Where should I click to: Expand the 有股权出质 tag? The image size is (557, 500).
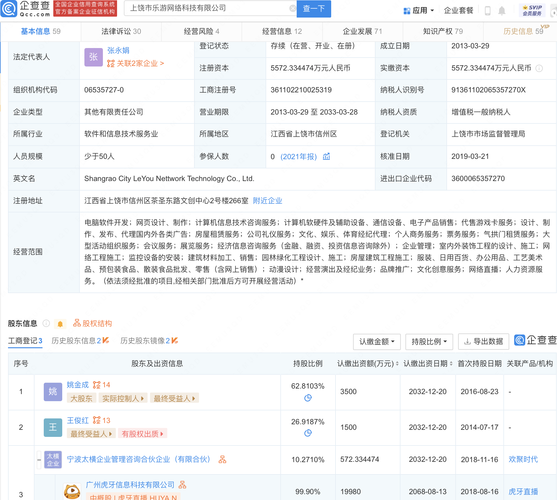143,434
